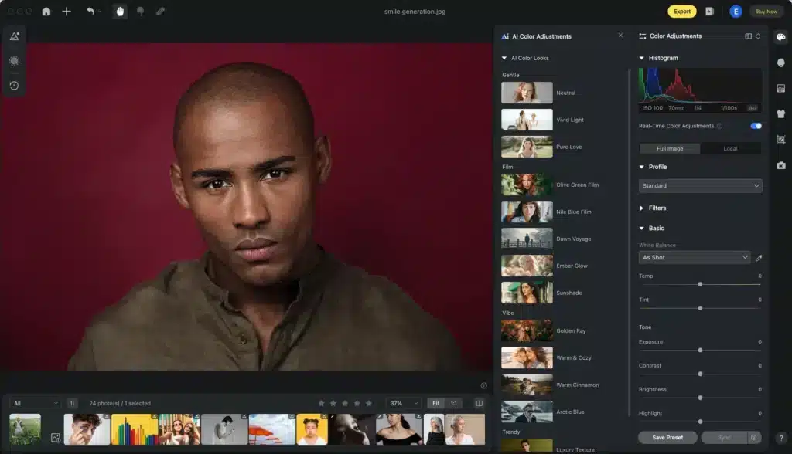Screen dimensions: 792x454
Task: Open the color palette icon in right sidebar
Action: pos(781,37)
